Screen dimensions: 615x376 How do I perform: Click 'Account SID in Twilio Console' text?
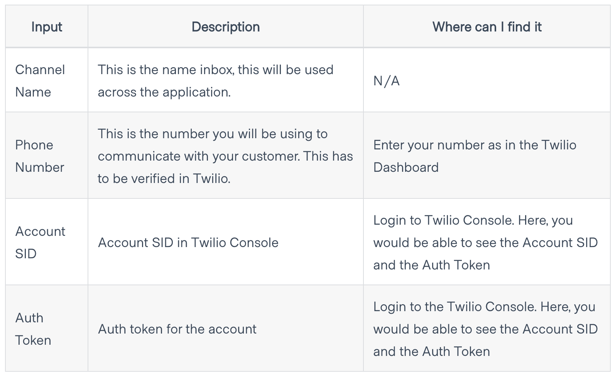(x=188, y=242)
